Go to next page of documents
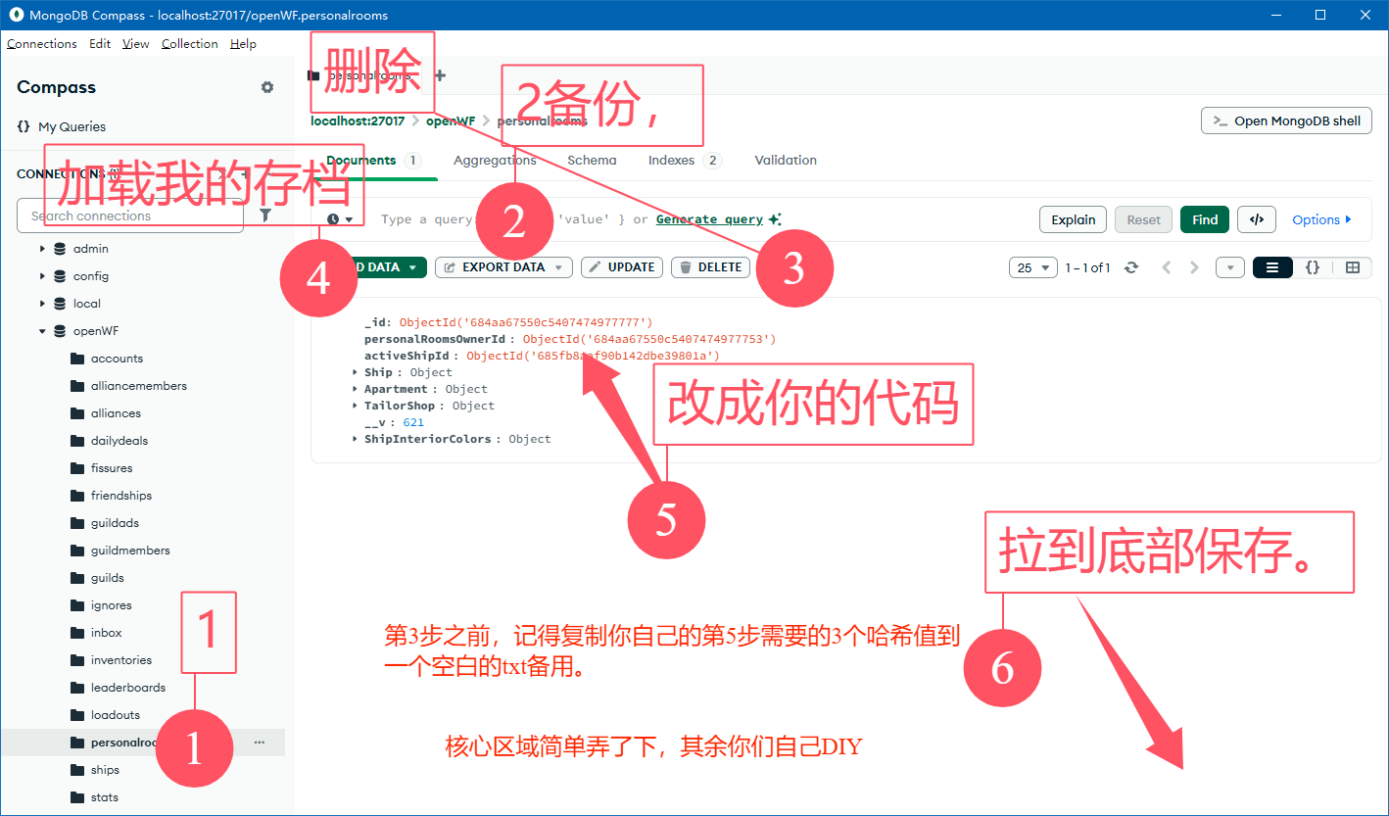 pyautogui.click(x=1194, y=267)
